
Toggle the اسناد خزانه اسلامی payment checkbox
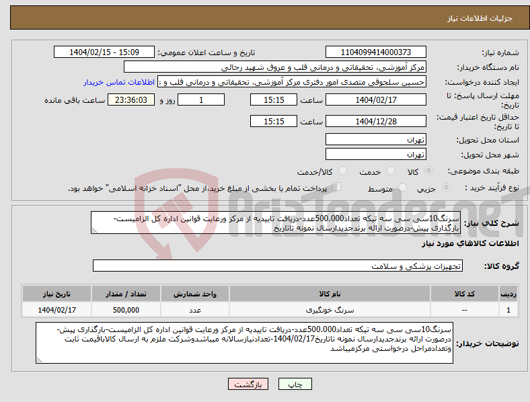click(x=337, y=187)
